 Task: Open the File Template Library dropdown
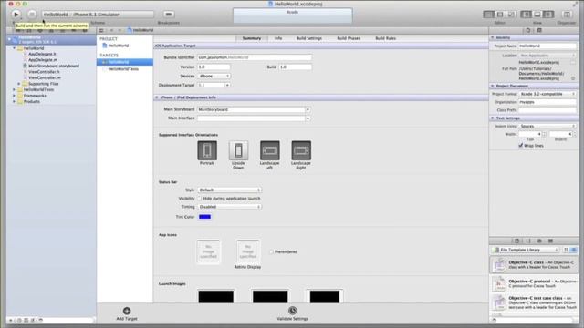526,250
